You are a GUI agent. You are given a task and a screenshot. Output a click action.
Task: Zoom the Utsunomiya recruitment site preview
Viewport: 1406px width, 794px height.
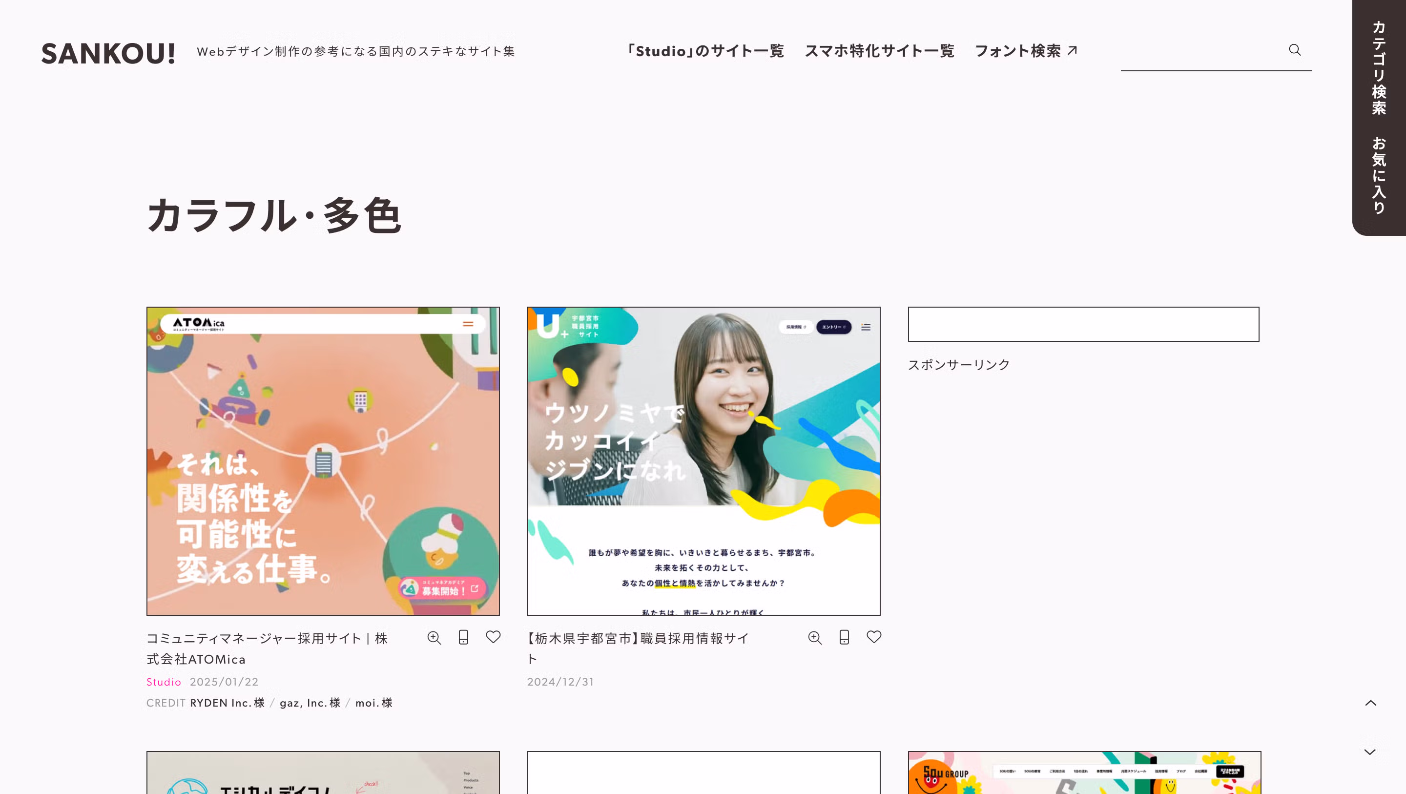click(815, 638)
